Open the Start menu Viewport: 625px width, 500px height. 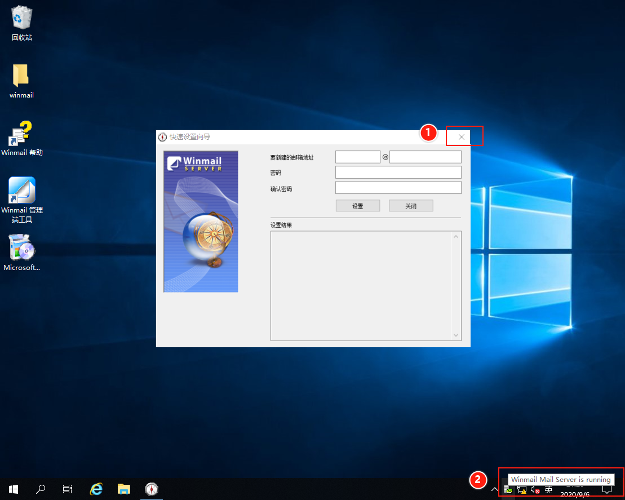(13, 489)
